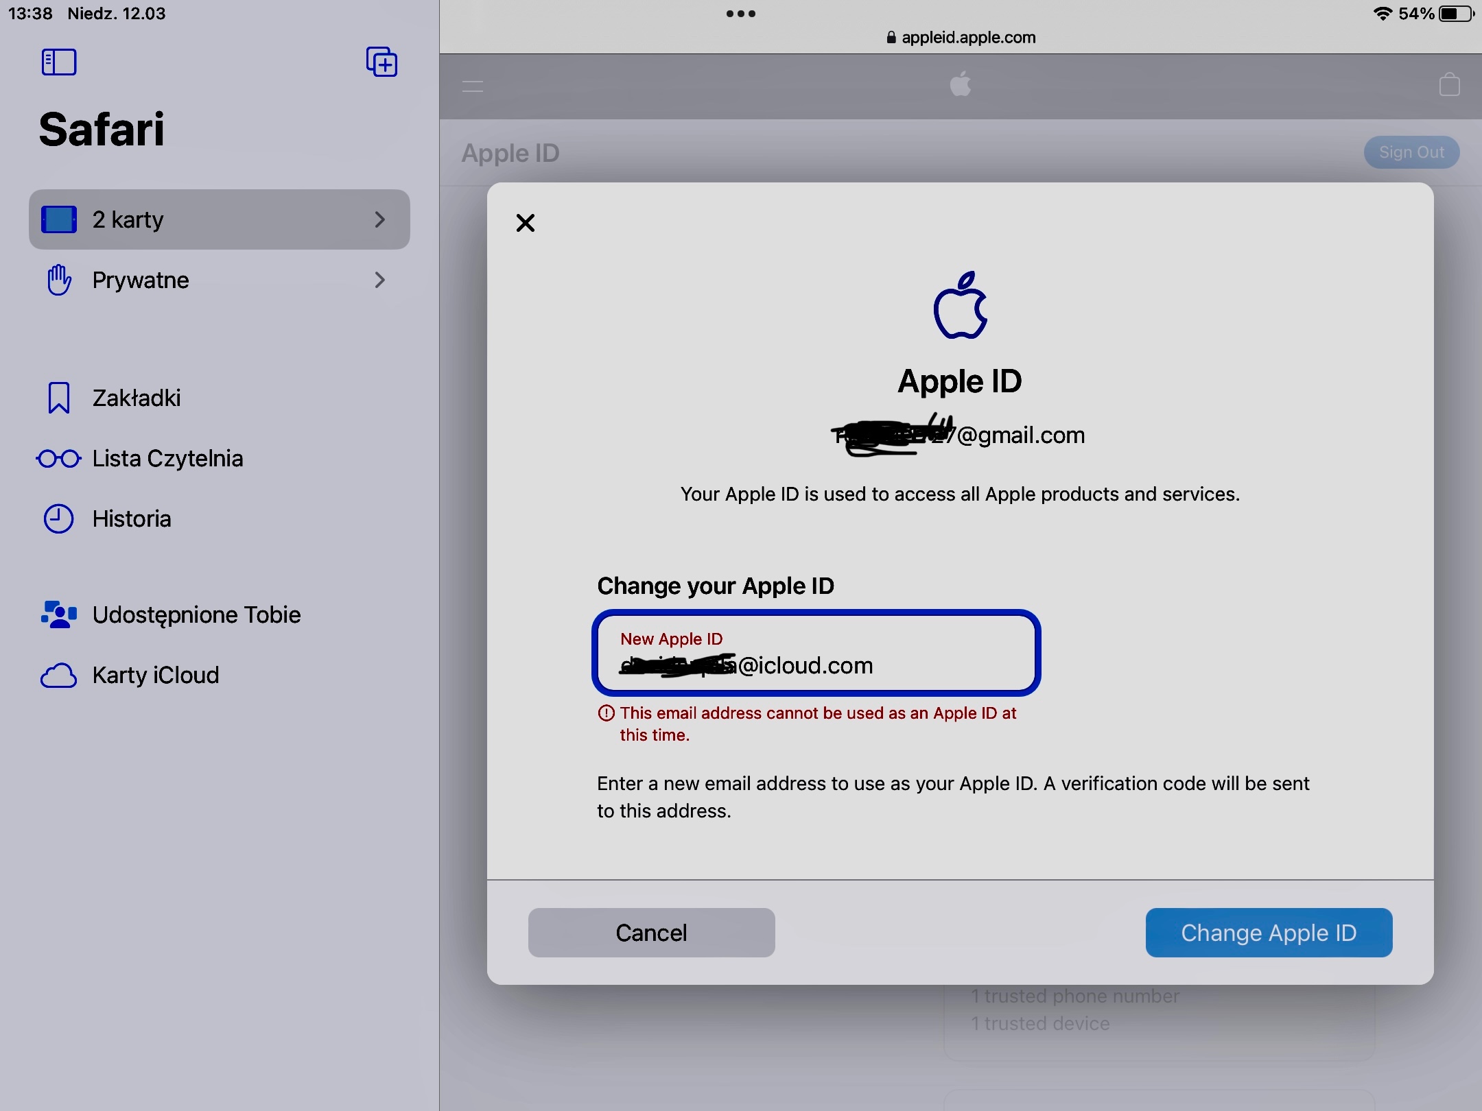Cancel the Apple ID change

(650, 933)
